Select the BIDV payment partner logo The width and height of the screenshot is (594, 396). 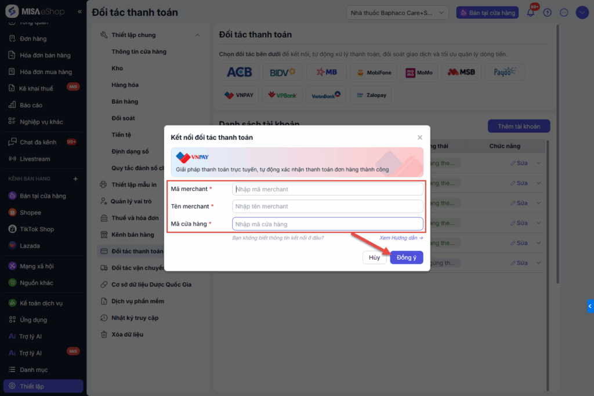[282, 72]
